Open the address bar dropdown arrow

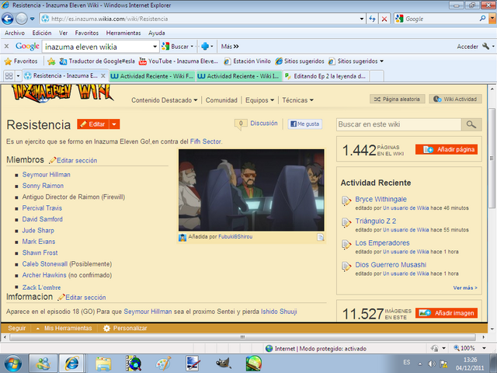tap(362, 19)
